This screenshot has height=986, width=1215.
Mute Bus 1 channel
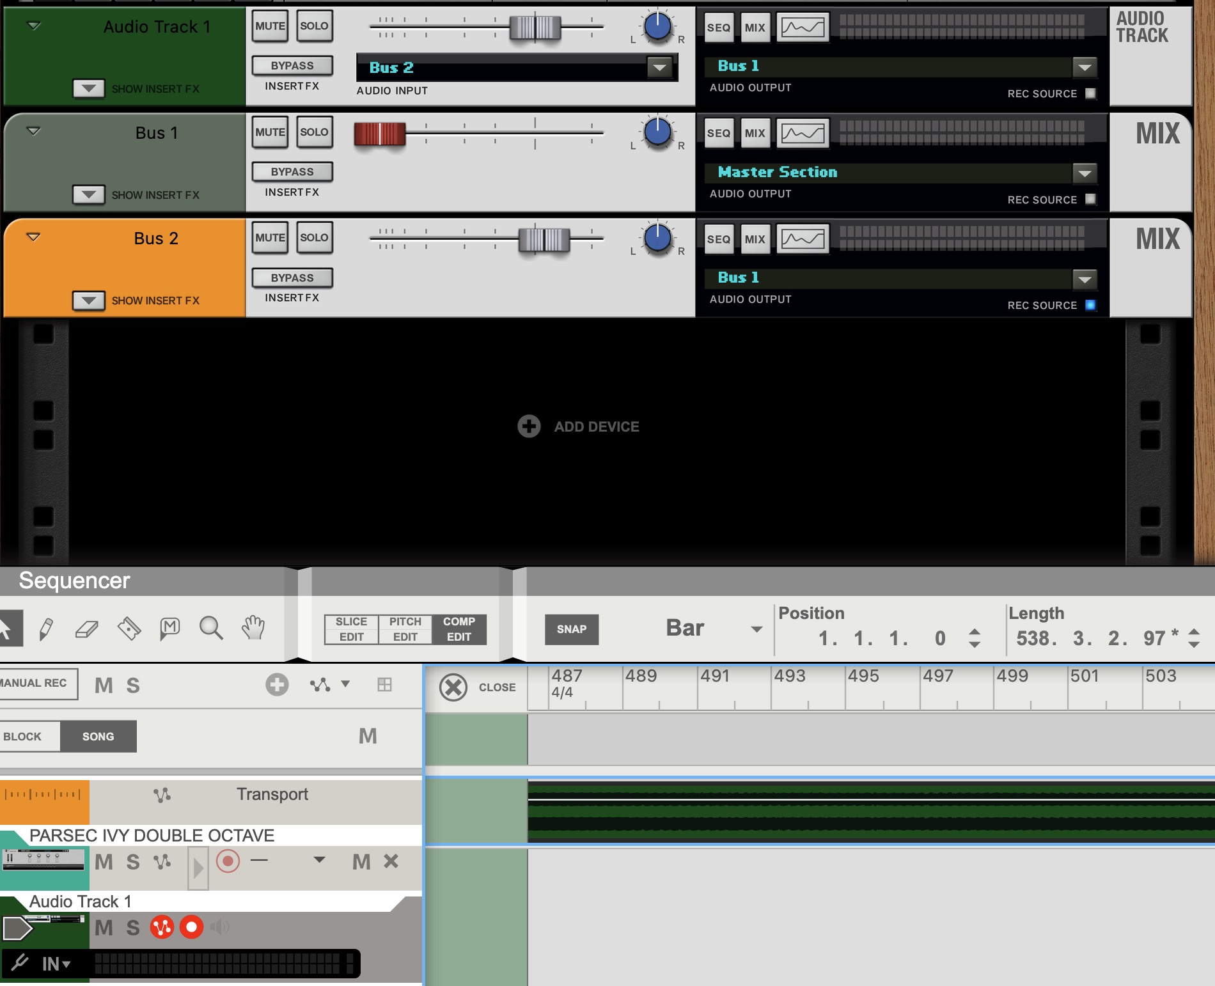270,132
